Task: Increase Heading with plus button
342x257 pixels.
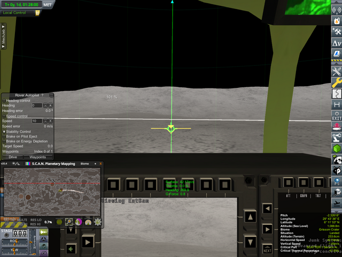Action: coord(50,105)
